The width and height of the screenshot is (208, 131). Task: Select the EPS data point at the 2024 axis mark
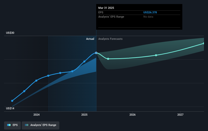pos(36,81)
